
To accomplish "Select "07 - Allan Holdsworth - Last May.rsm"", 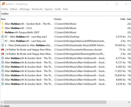I will [x=25, y=41].
